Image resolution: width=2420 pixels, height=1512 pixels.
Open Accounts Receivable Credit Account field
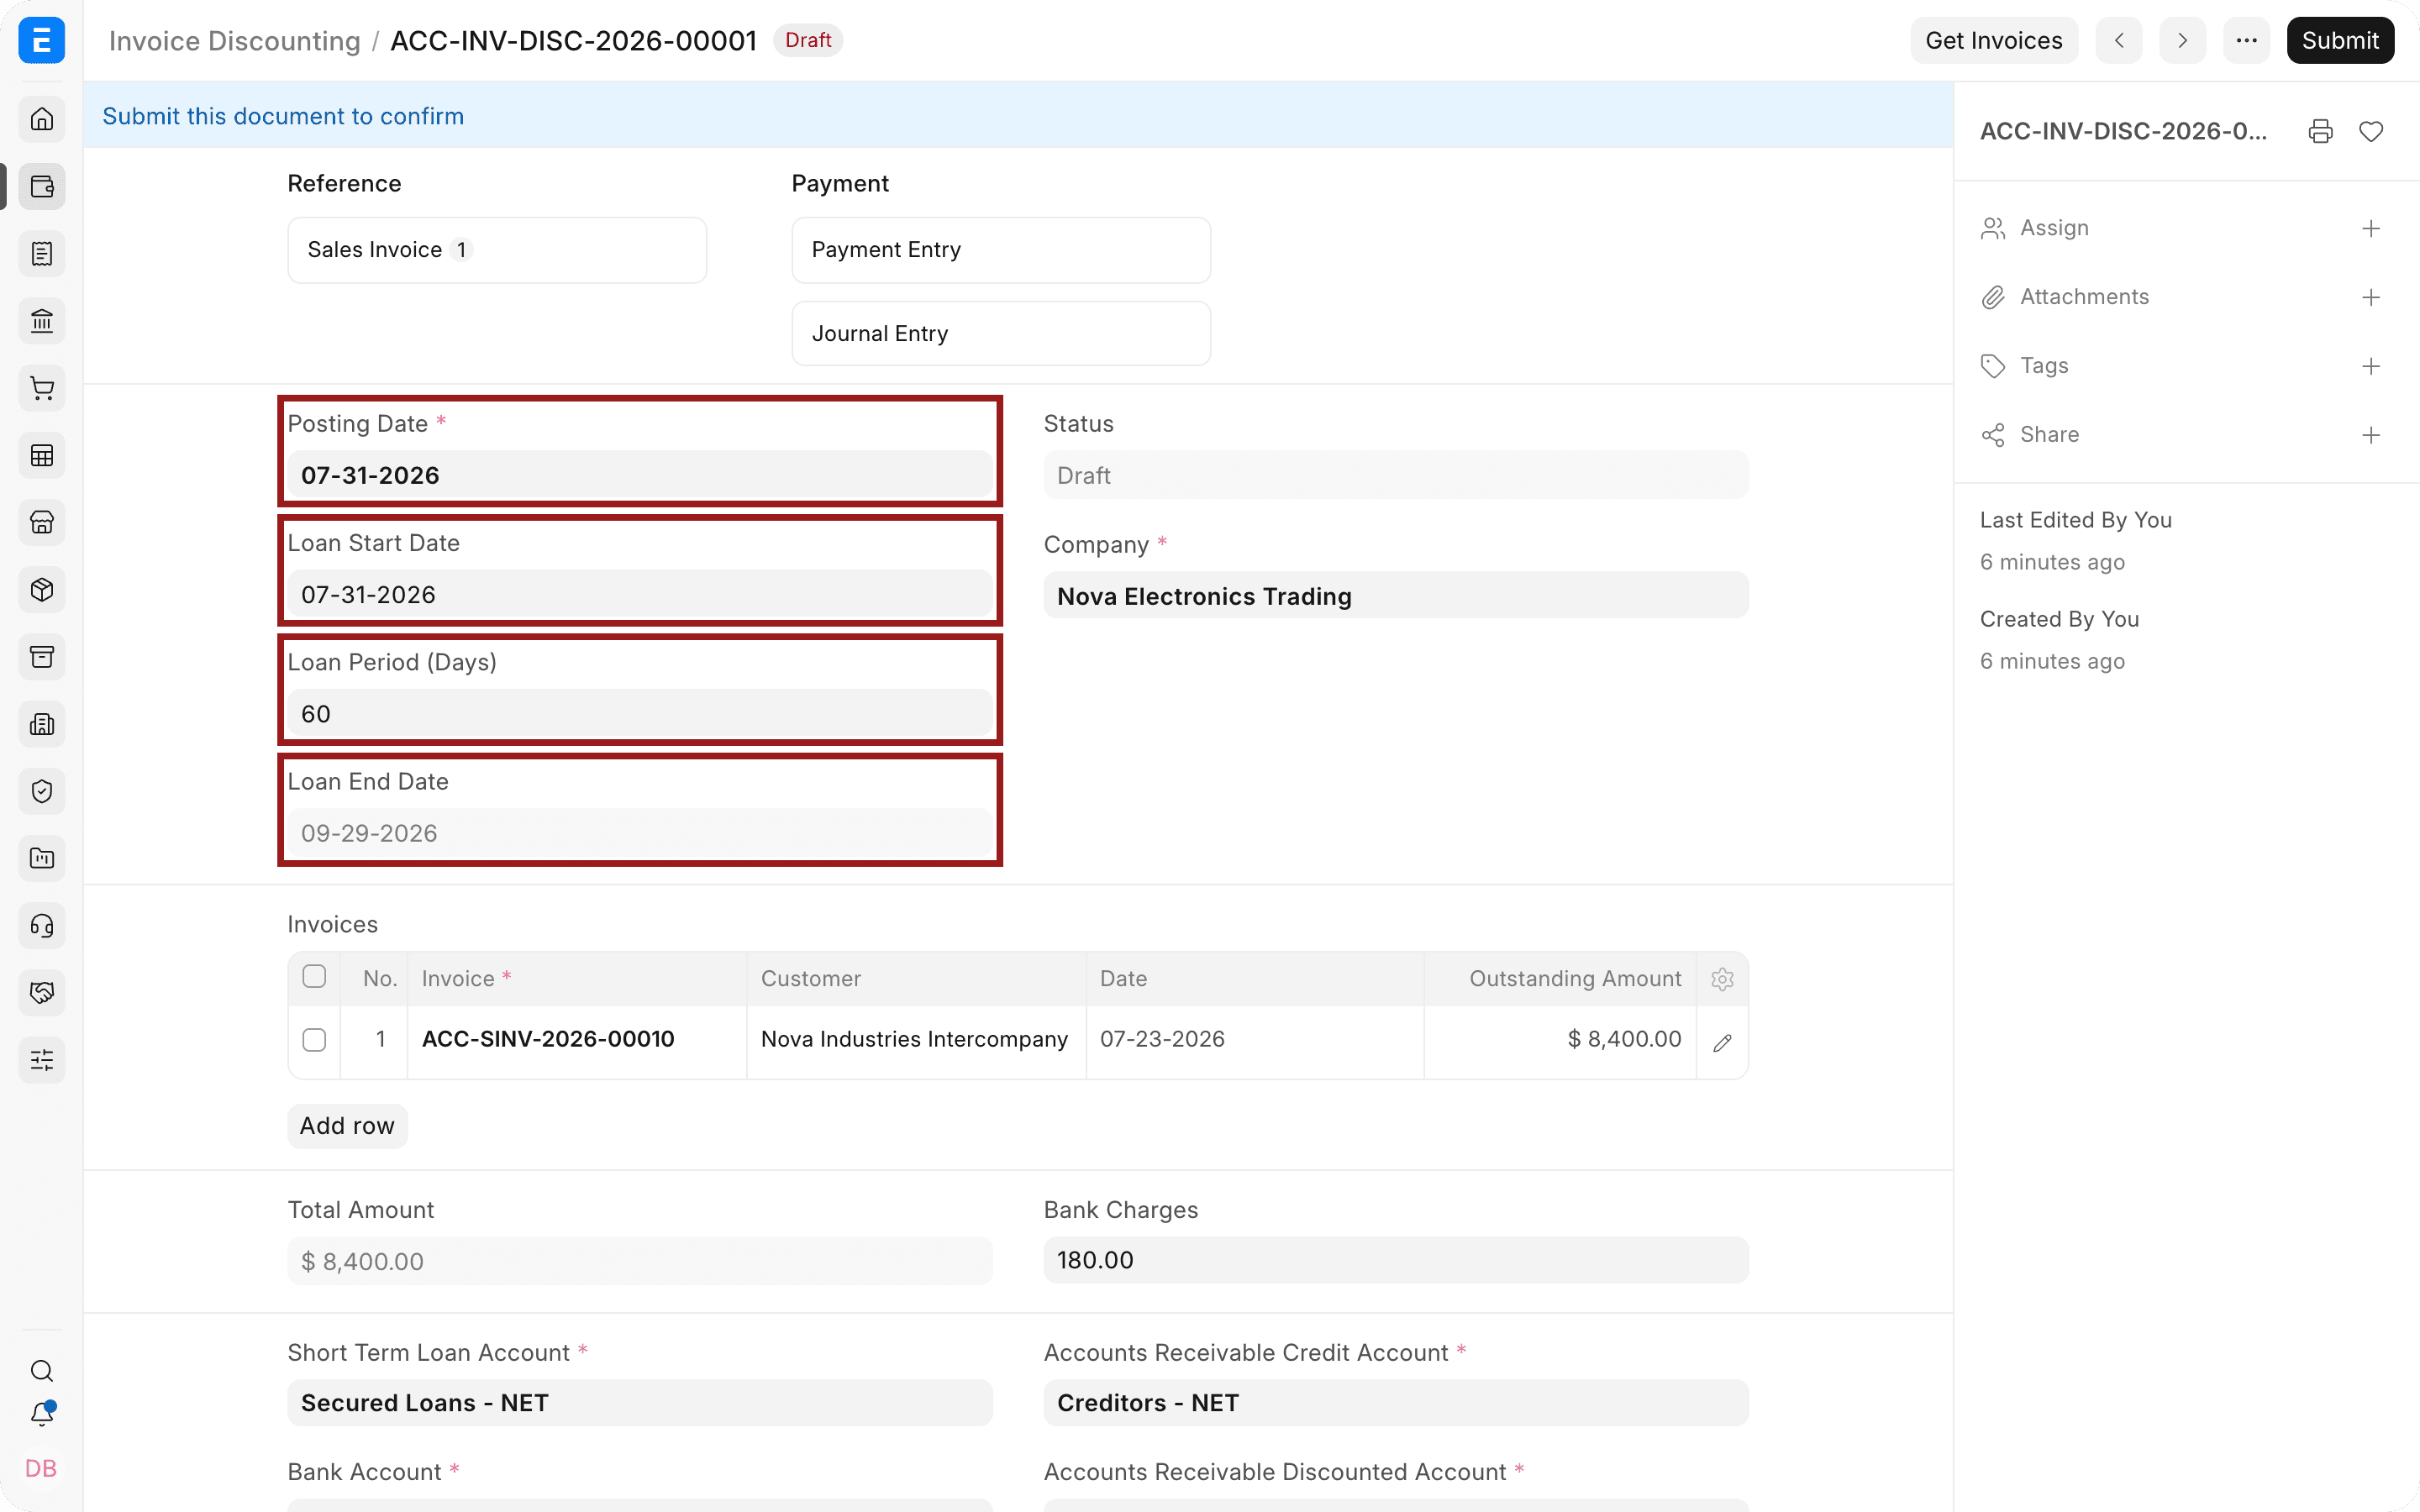pos(1396,1403)
